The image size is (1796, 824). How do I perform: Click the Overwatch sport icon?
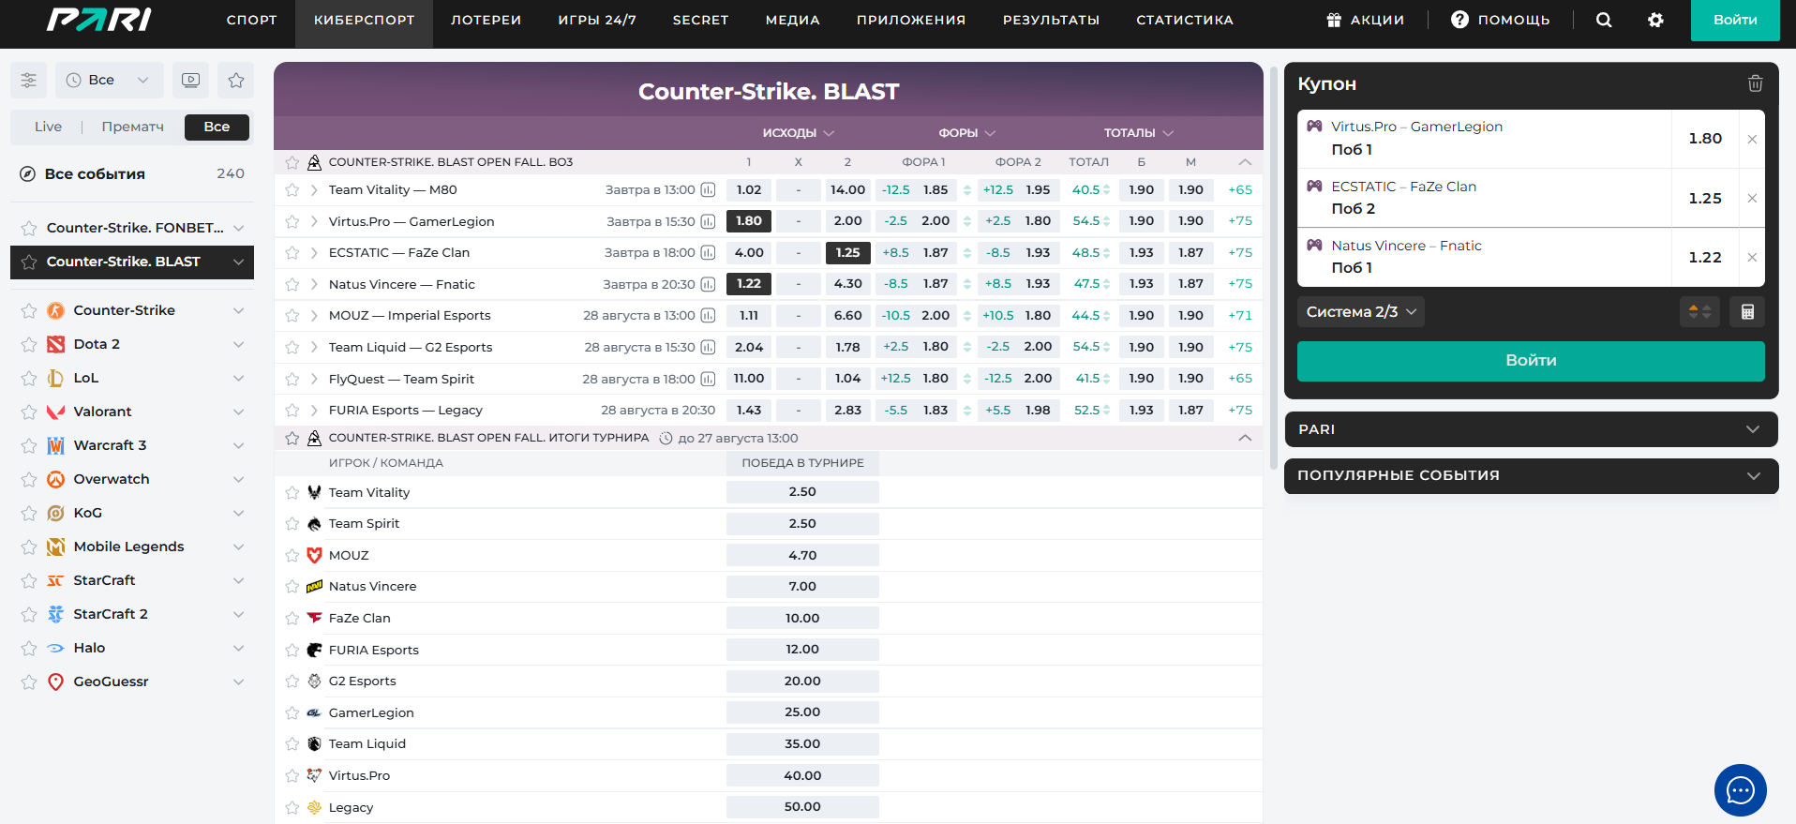(x=56, y=479)
